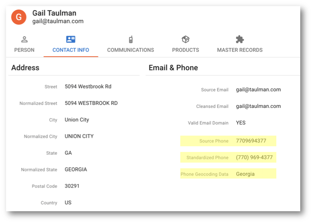Click the Email & Phone section heading
The height and width of the screenshot is (223, 312).
tap(173, 68)
